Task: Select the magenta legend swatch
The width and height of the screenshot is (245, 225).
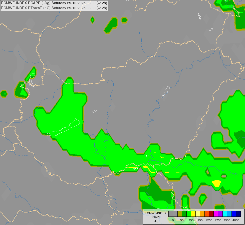Action: click(x=216, y=214)
